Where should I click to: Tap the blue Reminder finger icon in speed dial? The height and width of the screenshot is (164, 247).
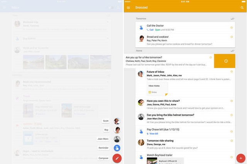(x=117, y=148)
